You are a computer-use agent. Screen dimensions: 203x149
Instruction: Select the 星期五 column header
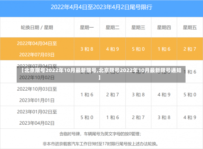tap(190, 28)
